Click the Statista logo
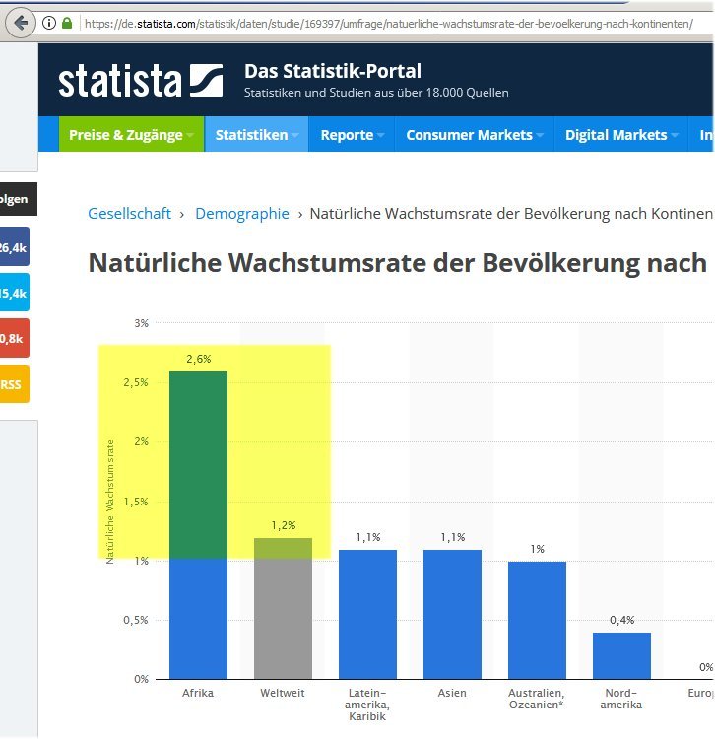This screenshot has height=739, width=715. [141, 81]
